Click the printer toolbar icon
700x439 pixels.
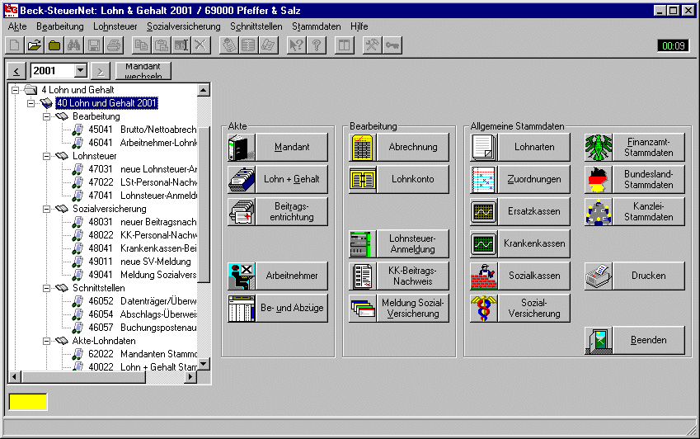113,45
